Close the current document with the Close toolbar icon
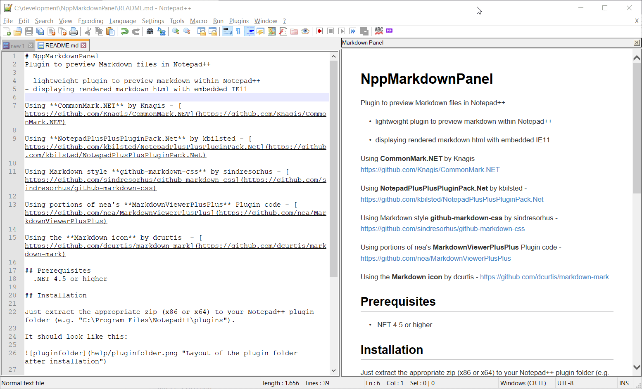 coord(51,31)
